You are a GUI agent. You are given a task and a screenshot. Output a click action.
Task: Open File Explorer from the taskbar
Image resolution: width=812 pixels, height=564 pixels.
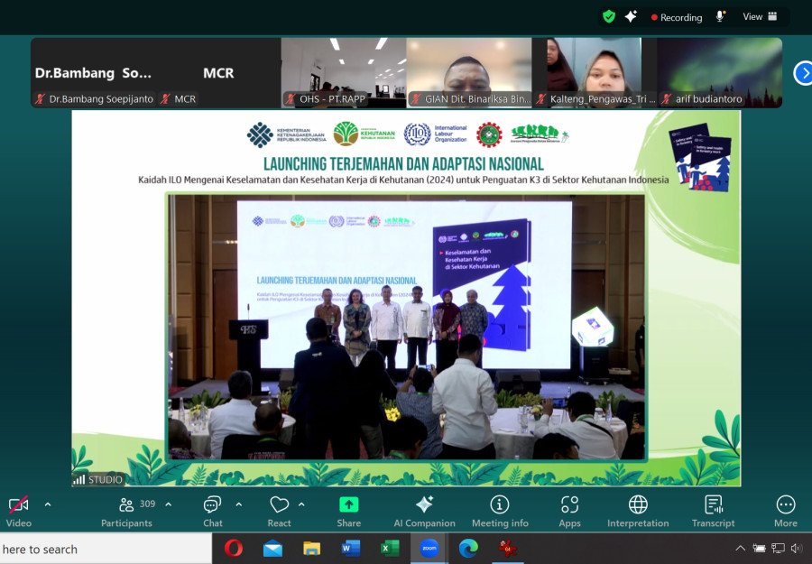312,549
